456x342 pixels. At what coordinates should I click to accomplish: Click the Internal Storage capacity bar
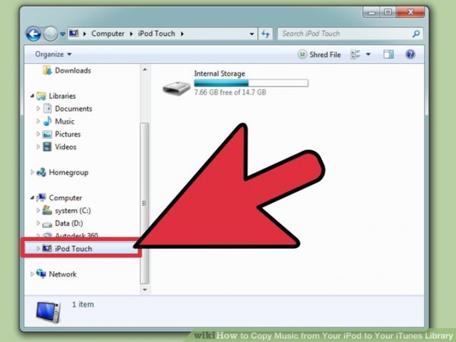[x=250, y=83]
